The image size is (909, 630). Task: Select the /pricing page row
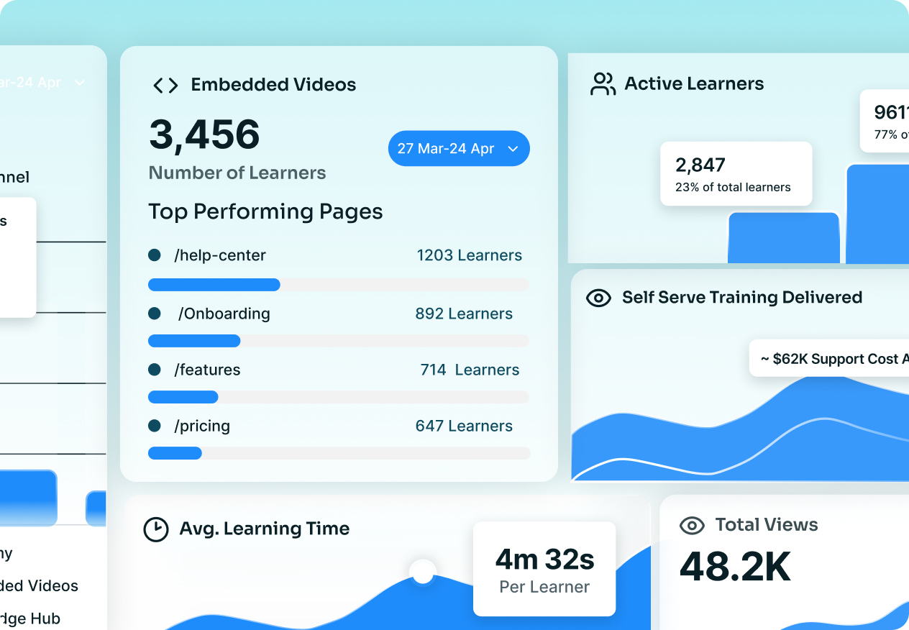point(339,426)
